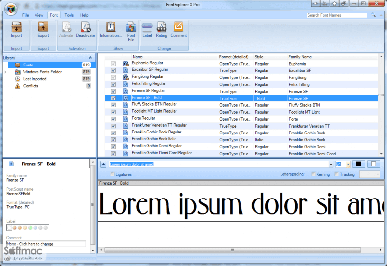Image resolution: width=387 pixels, height=266 pixels.
Task: Click the preview text input field
Action: point(219,164)
